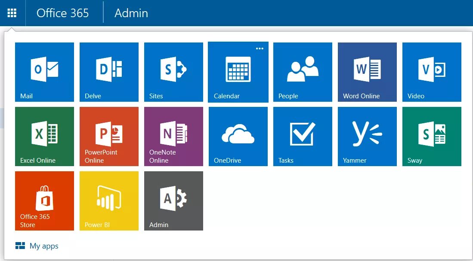Open Calendar tile's ellipsis options

click(260, 49)
